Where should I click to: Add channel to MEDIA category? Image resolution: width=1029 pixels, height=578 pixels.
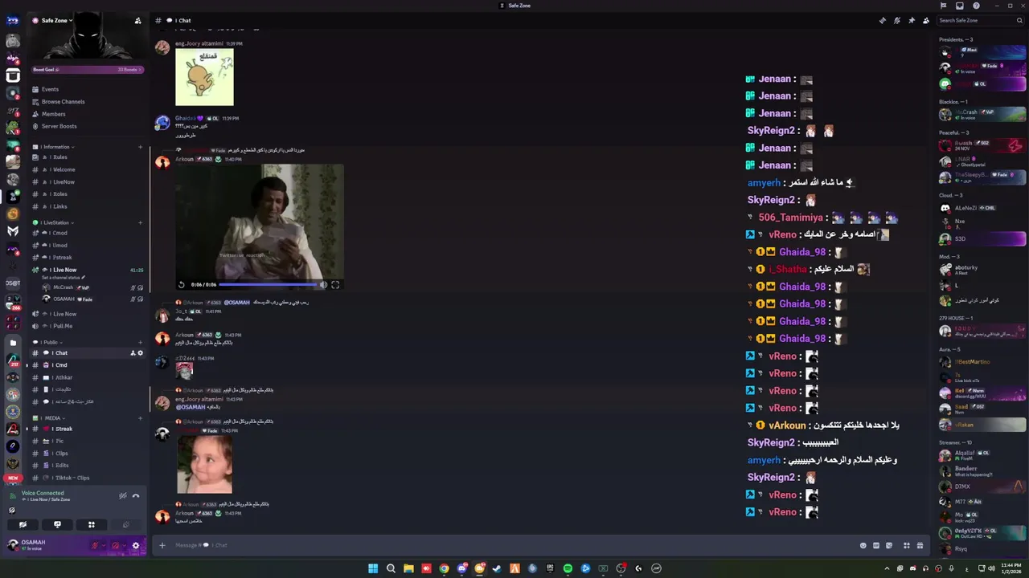tap(140, 418)
